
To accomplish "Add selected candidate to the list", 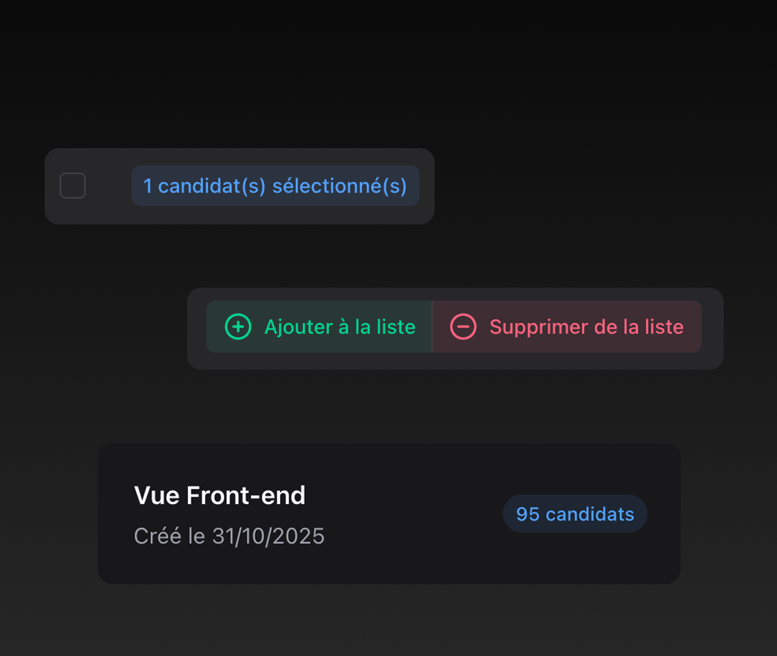I will pyautogui.click(x=319, y=327).
